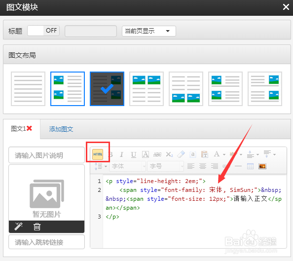
Task: Apply italic formatting in editor toolbar
Action: [121, 154]
